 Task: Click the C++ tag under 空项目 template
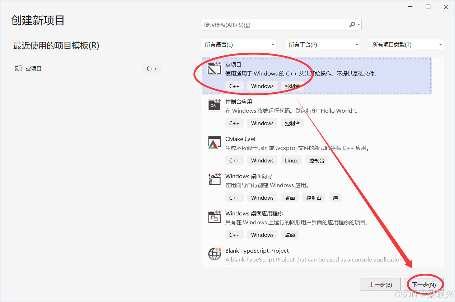click(x=234, y=86)
